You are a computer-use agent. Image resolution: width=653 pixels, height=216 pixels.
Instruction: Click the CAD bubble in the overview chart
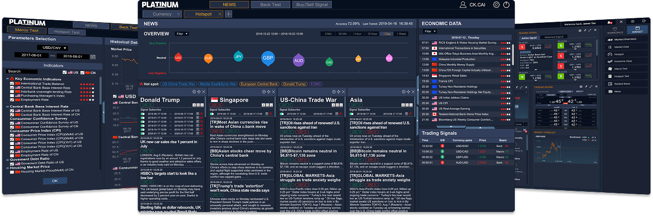(x=329, y=62)
